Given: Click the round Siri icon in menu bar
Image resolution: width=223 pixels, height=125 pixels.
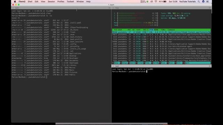Looking at the screenshot, I should tap(203, 1).
